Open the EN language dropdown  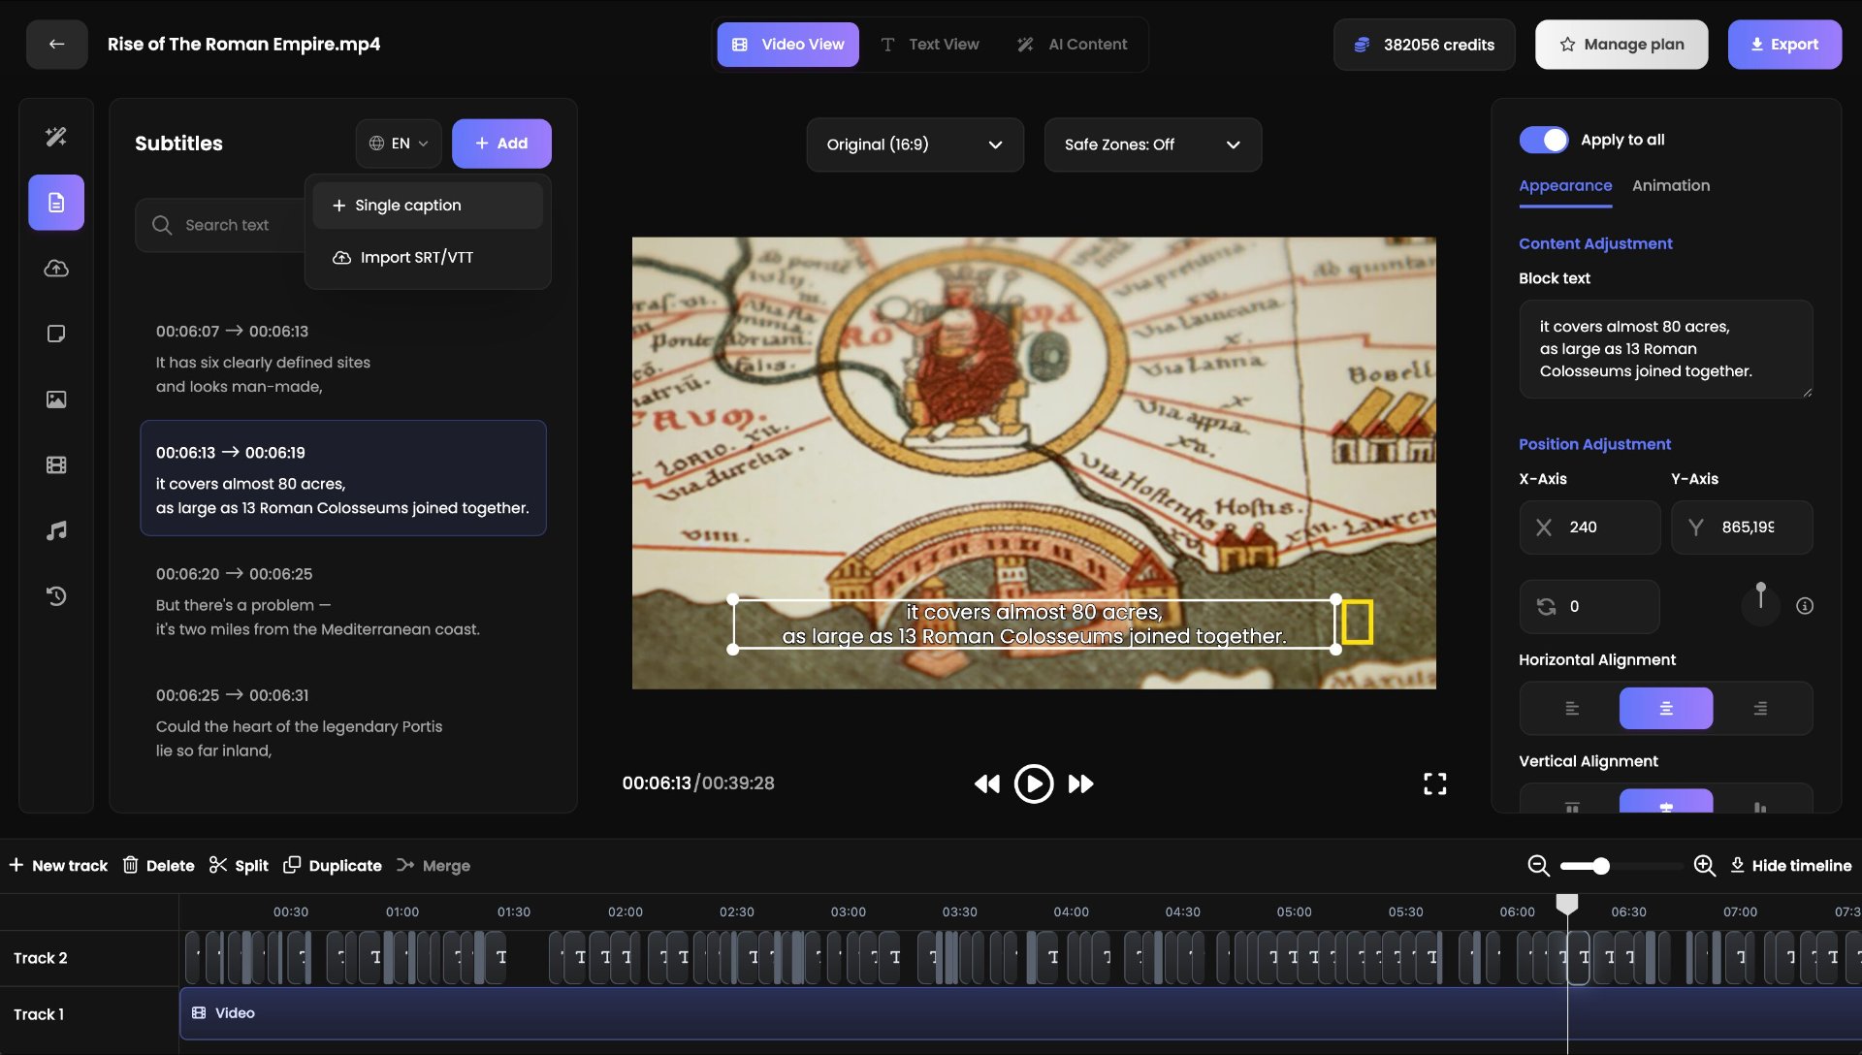tap(399, 144)
